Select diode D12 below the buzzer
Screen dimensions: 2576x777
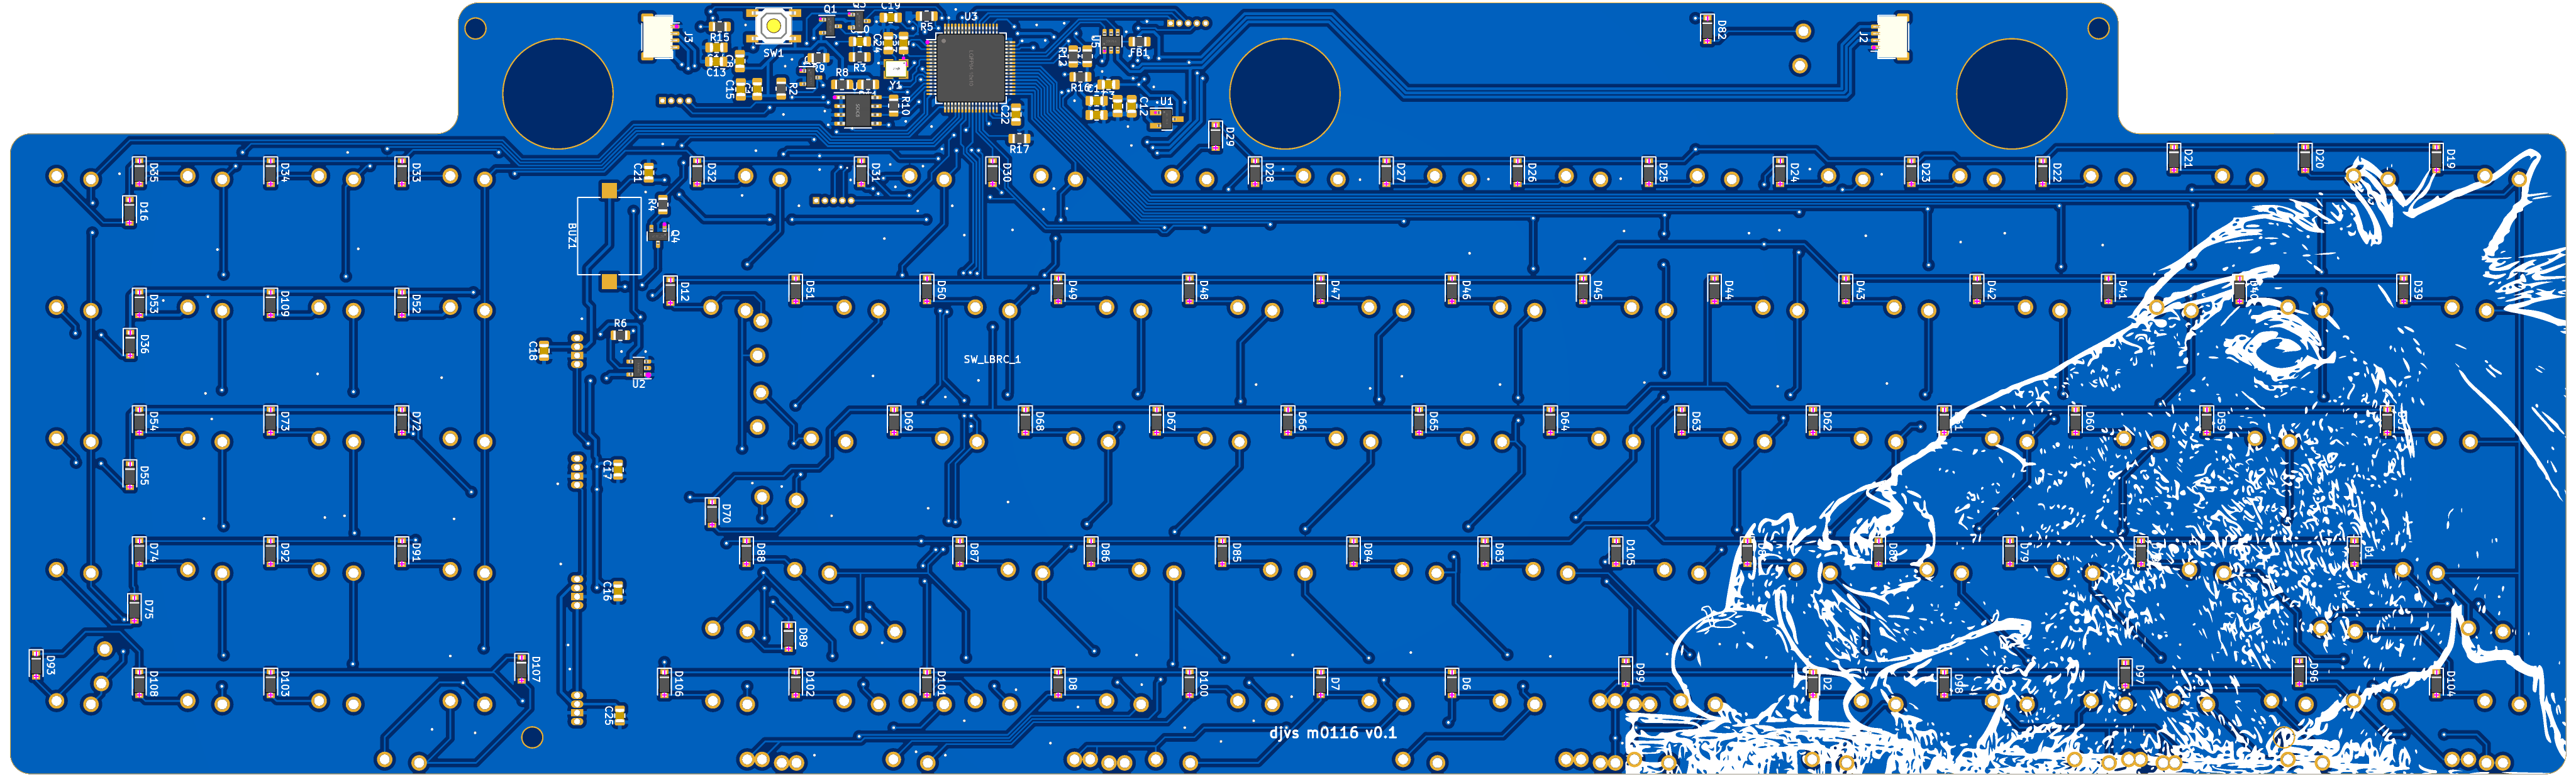tap(671, 291)
